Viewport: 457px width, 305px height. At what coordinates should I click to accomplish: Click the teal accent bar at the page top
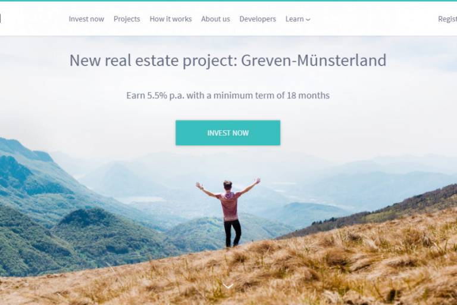[228, 1]
